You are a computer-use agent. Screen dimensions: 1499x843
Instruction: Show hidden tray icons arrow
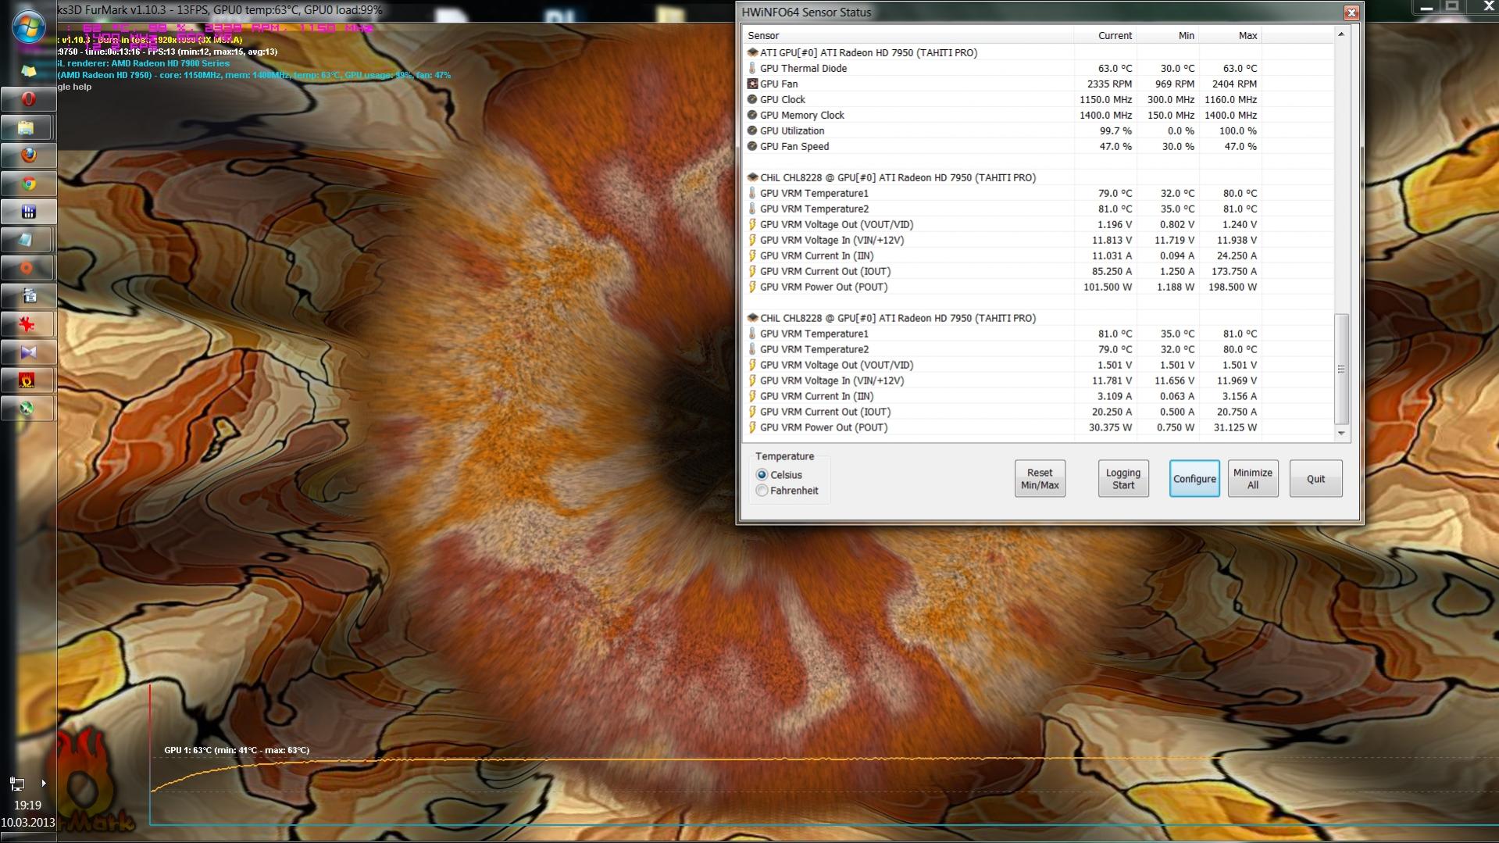(x=44, y=783)
